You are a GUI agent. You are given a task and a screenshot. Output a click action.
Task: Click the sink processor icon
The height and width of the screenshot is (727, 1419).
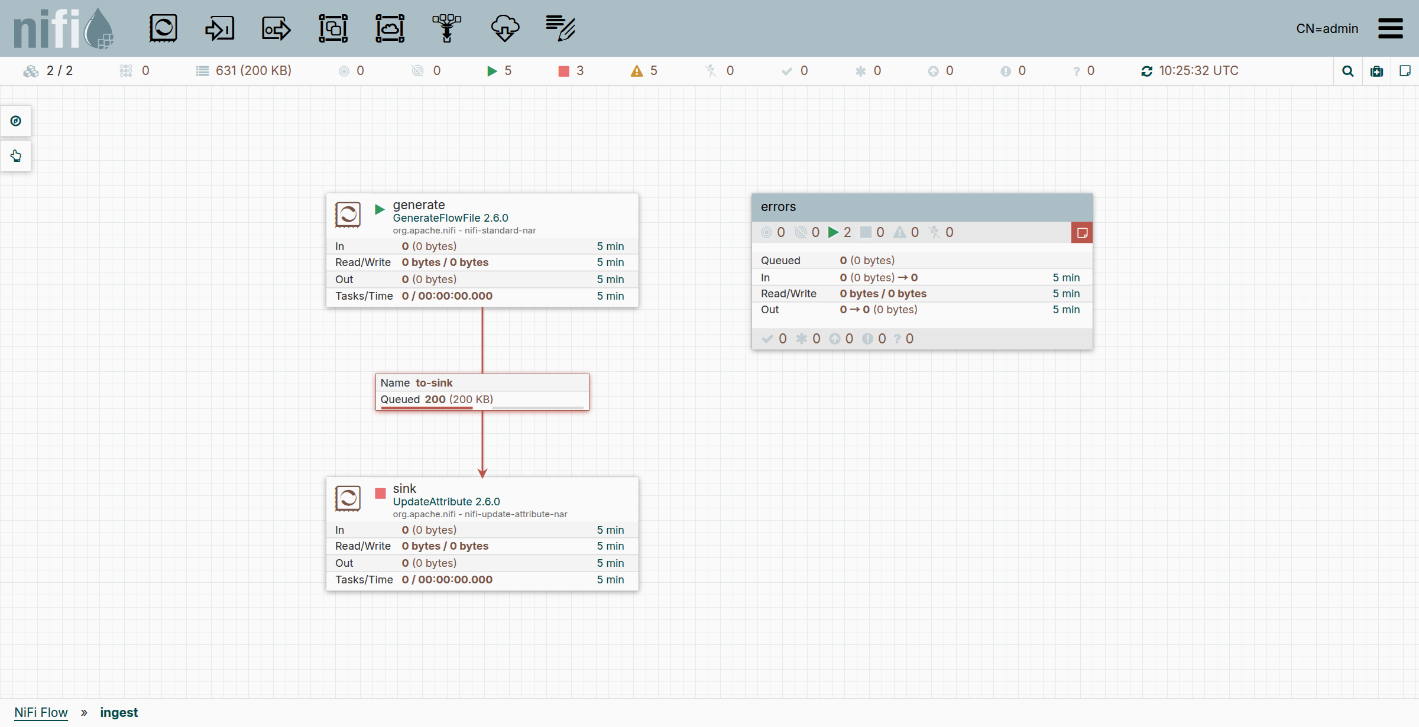point(348,498)
